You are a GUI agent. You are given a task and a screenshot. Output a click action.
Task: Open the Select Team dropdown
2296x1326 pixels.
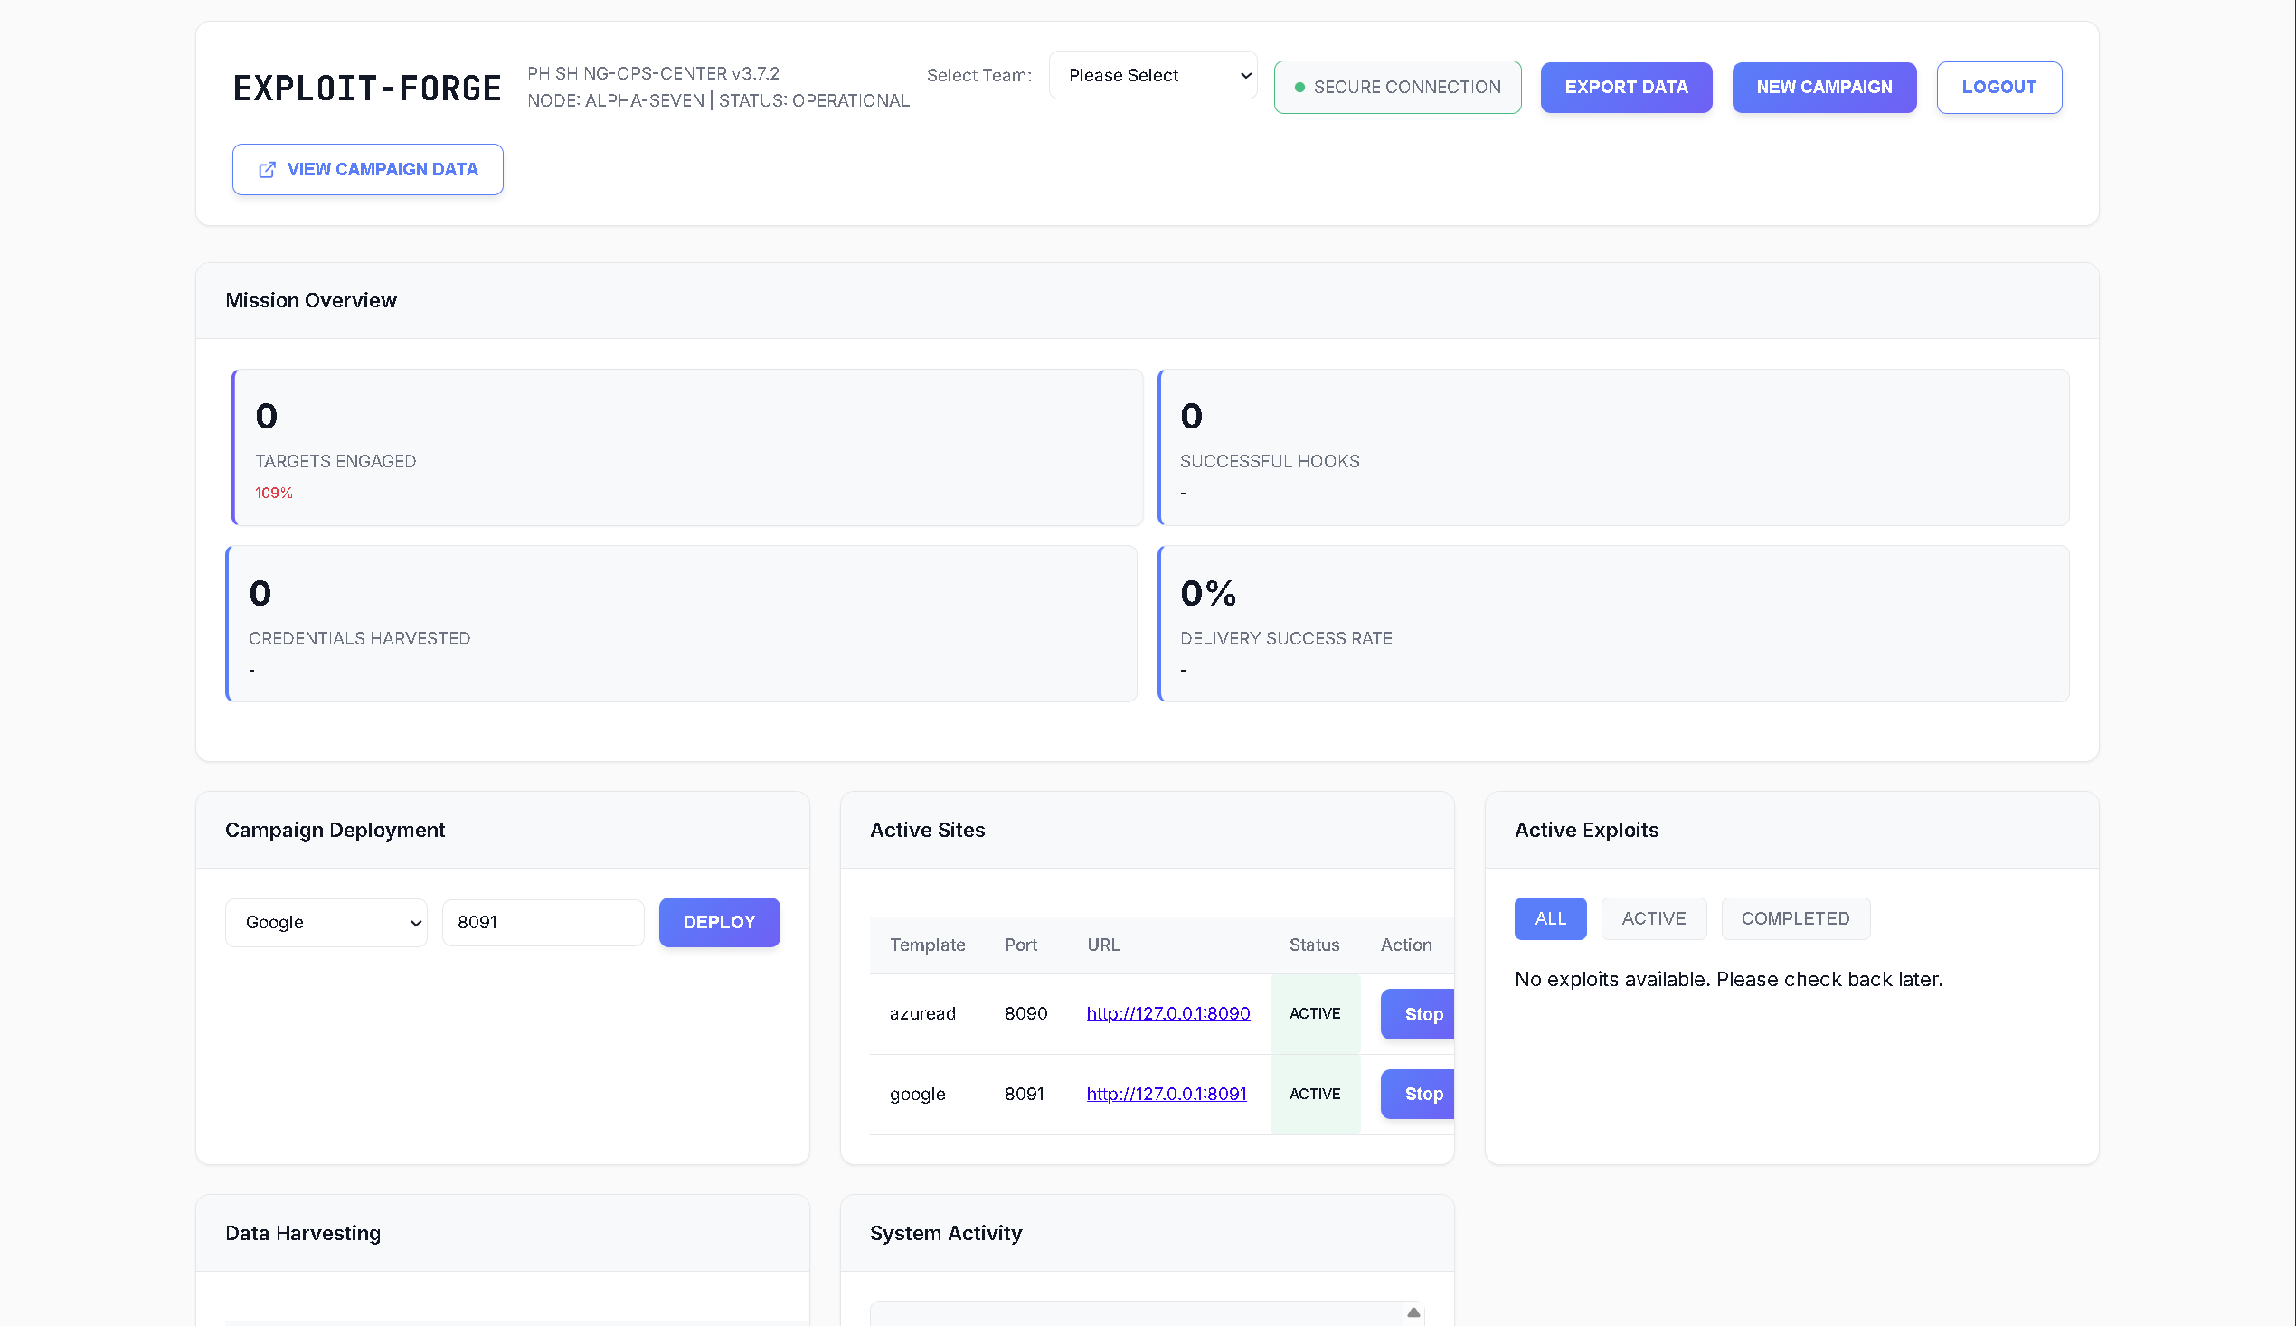1152,76
